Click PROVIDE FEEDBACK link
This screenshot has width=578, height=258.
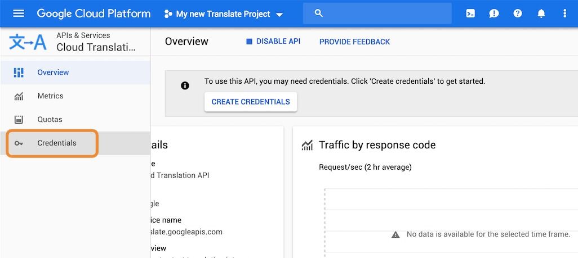pos(354,42)
